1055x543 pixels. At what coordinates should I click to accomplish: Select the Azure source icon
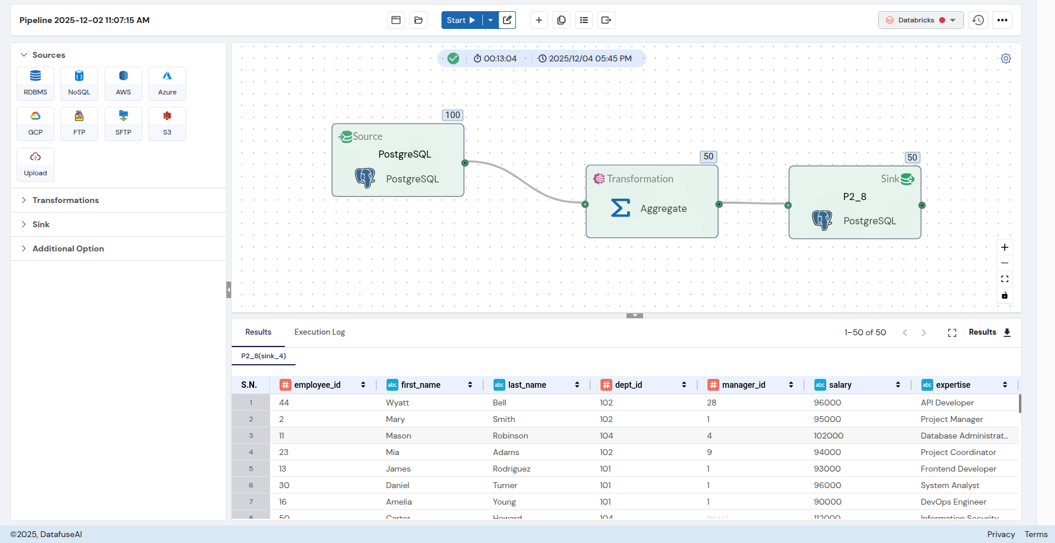167,83
